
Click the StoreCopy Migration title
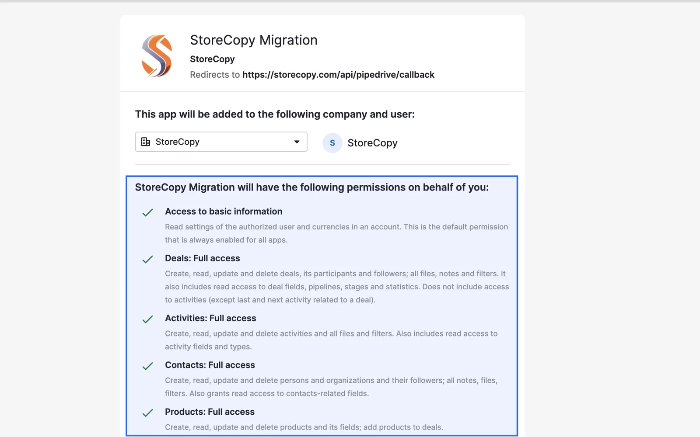tap(254, 40)
